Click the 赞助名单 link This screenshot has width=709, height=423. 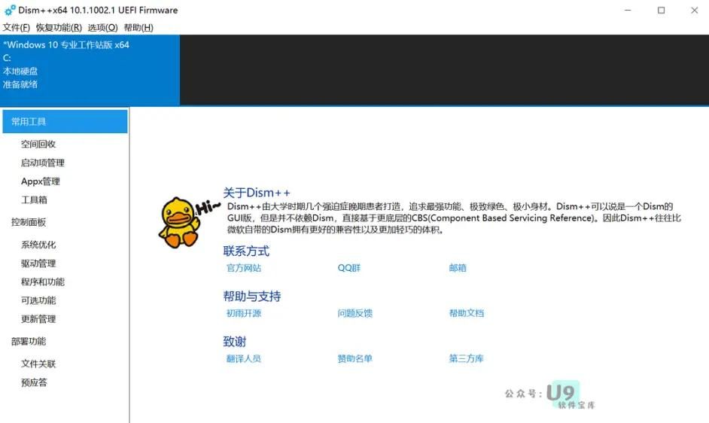(355, 359)
